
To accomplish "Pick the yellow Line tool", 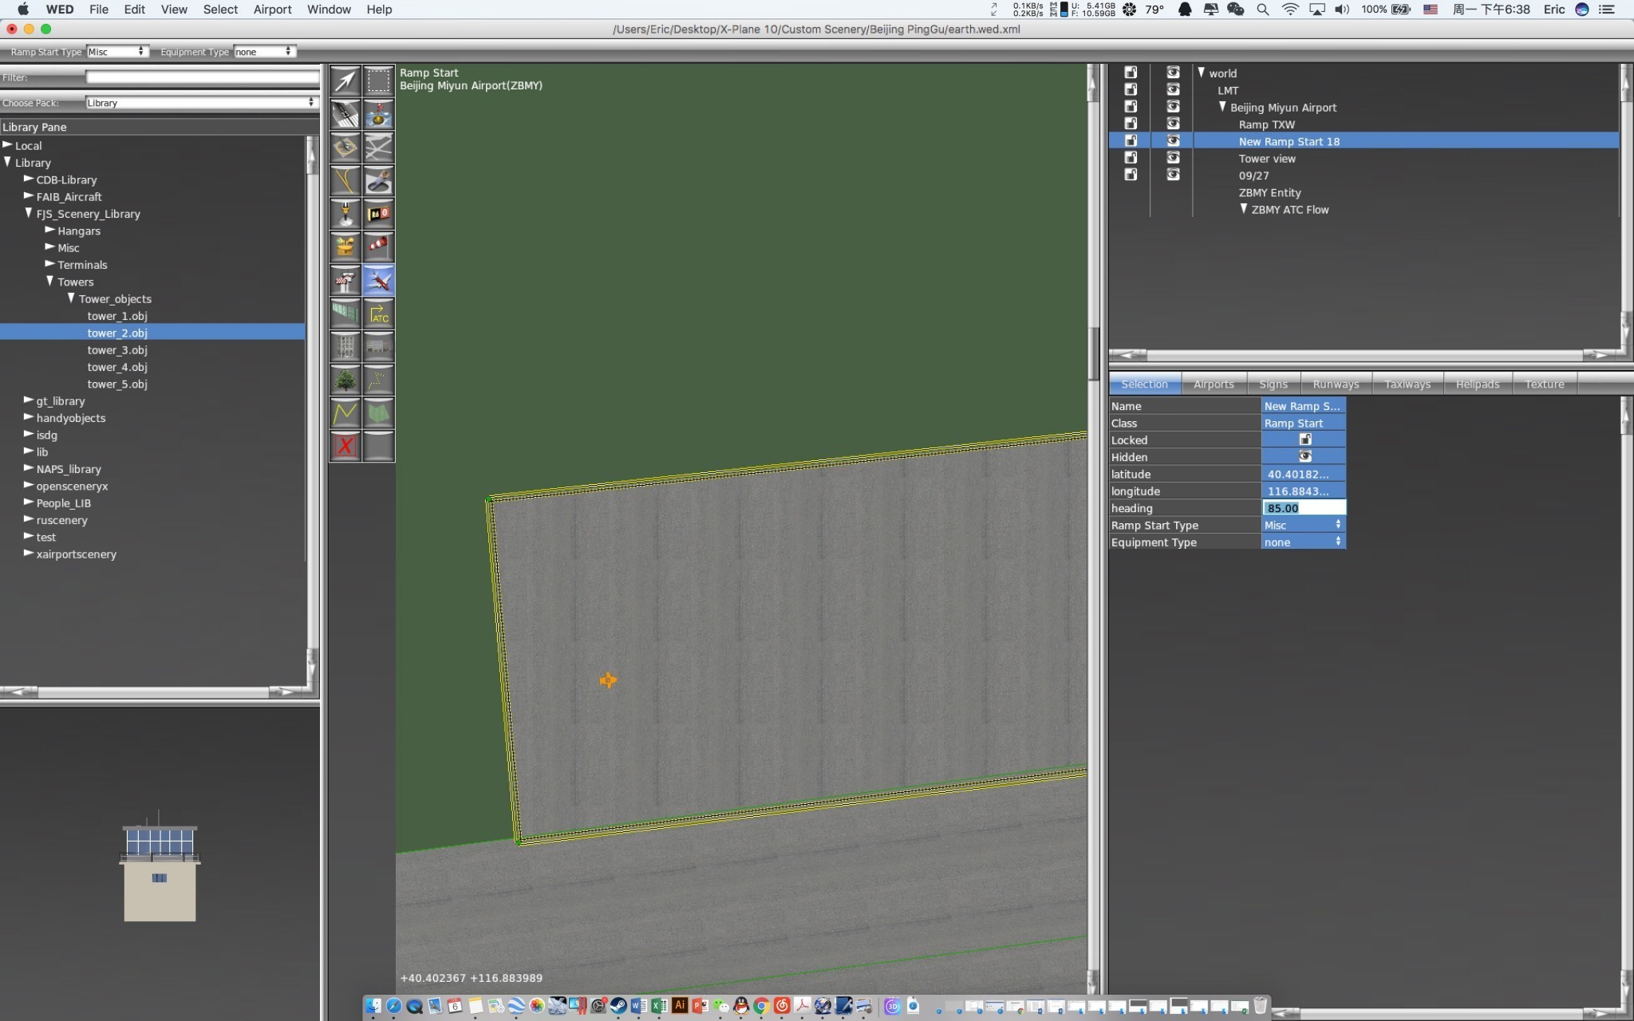I will point(345,413).
